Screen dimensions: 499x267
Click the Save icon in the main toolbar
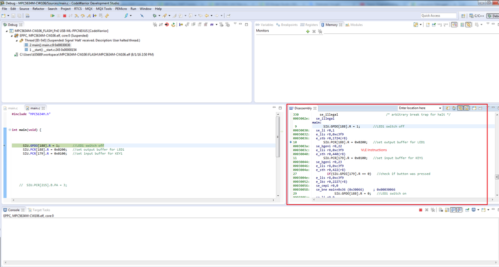(x=13, y=15)
